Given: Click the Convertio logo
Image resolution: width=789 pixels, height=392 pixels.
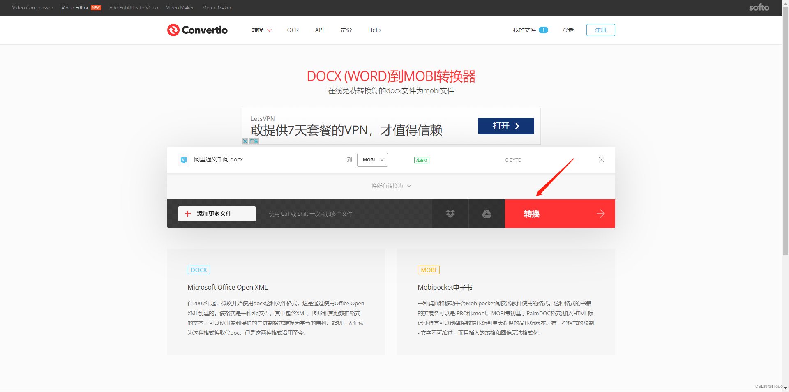Looking at the screenshot, I should coord(197,30).
